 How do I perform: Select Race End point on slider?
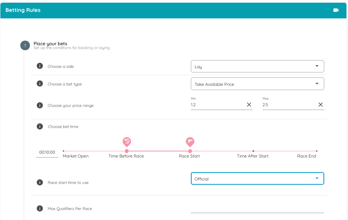(317, 151)
